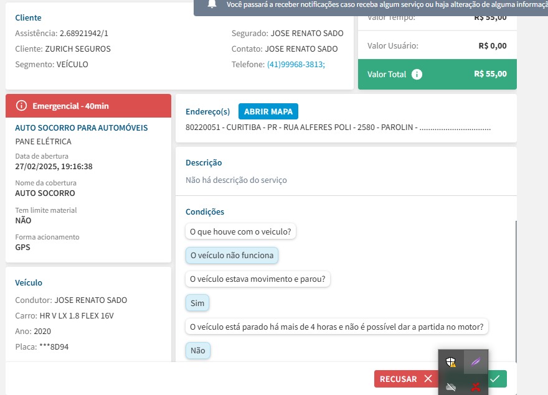Viewport: 548px width, 395px height.
Task: Click the conditions panel scrollbar
Action: click(516, 291)
